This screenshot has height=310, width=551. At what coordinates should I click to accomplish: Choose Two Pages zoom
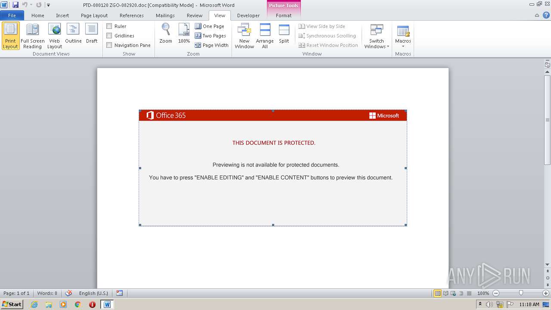[x=210, y=36]
